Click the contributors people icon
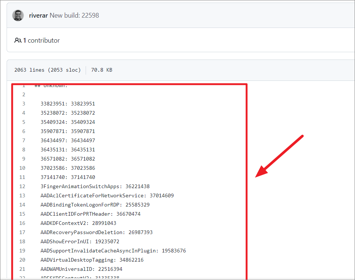This screenshot has width=355, height=280. pos(18,40)
